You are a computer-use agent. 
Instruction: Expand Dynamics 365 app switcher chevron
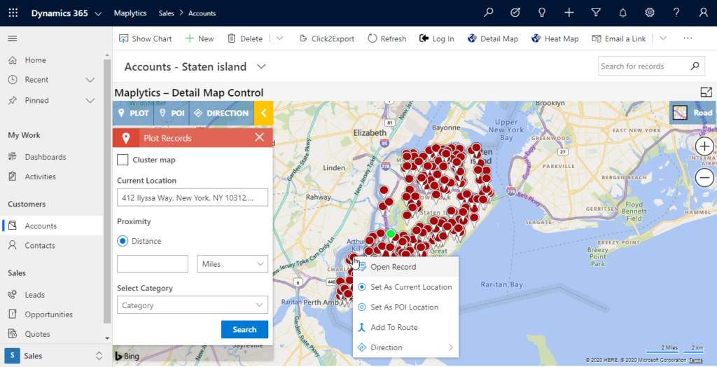point(98,14)
